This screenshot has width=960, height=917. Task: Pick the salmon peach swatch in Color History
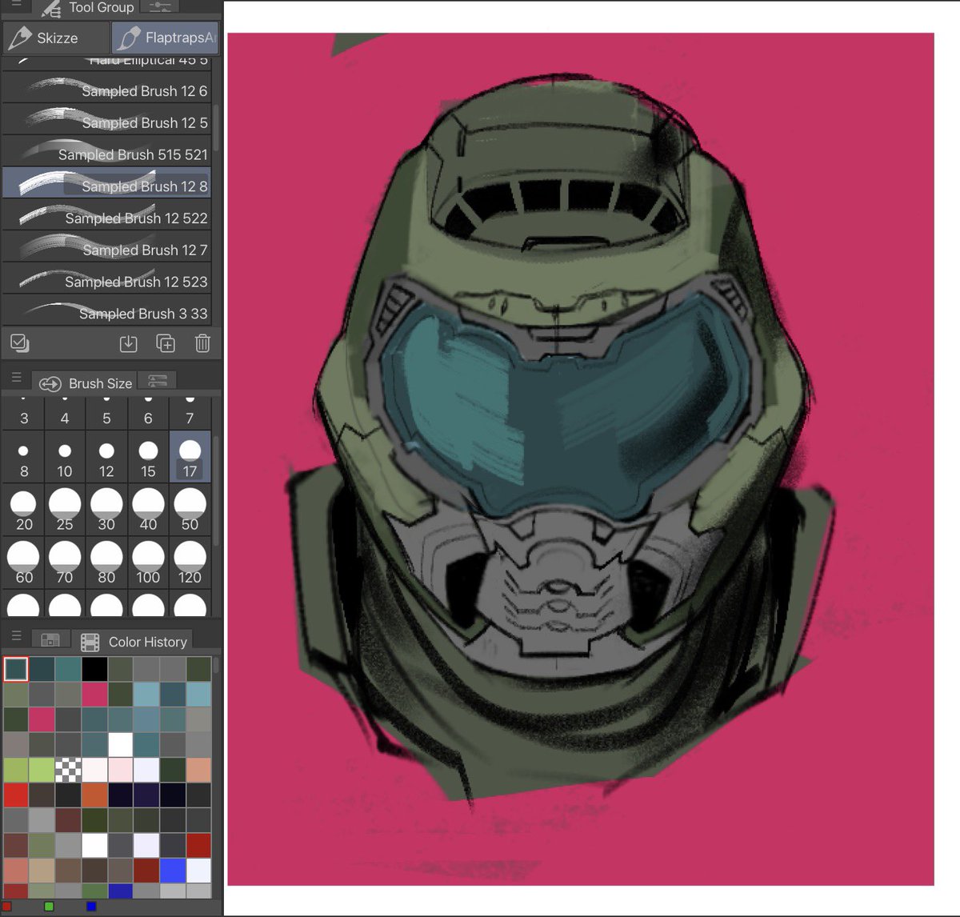pyautogui.click(x=198, y=770)
